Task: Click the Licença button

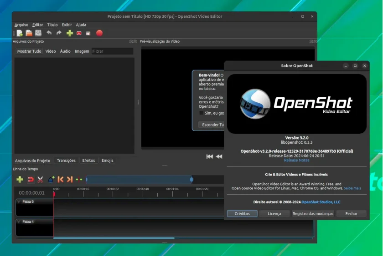Action: (274, 214)
